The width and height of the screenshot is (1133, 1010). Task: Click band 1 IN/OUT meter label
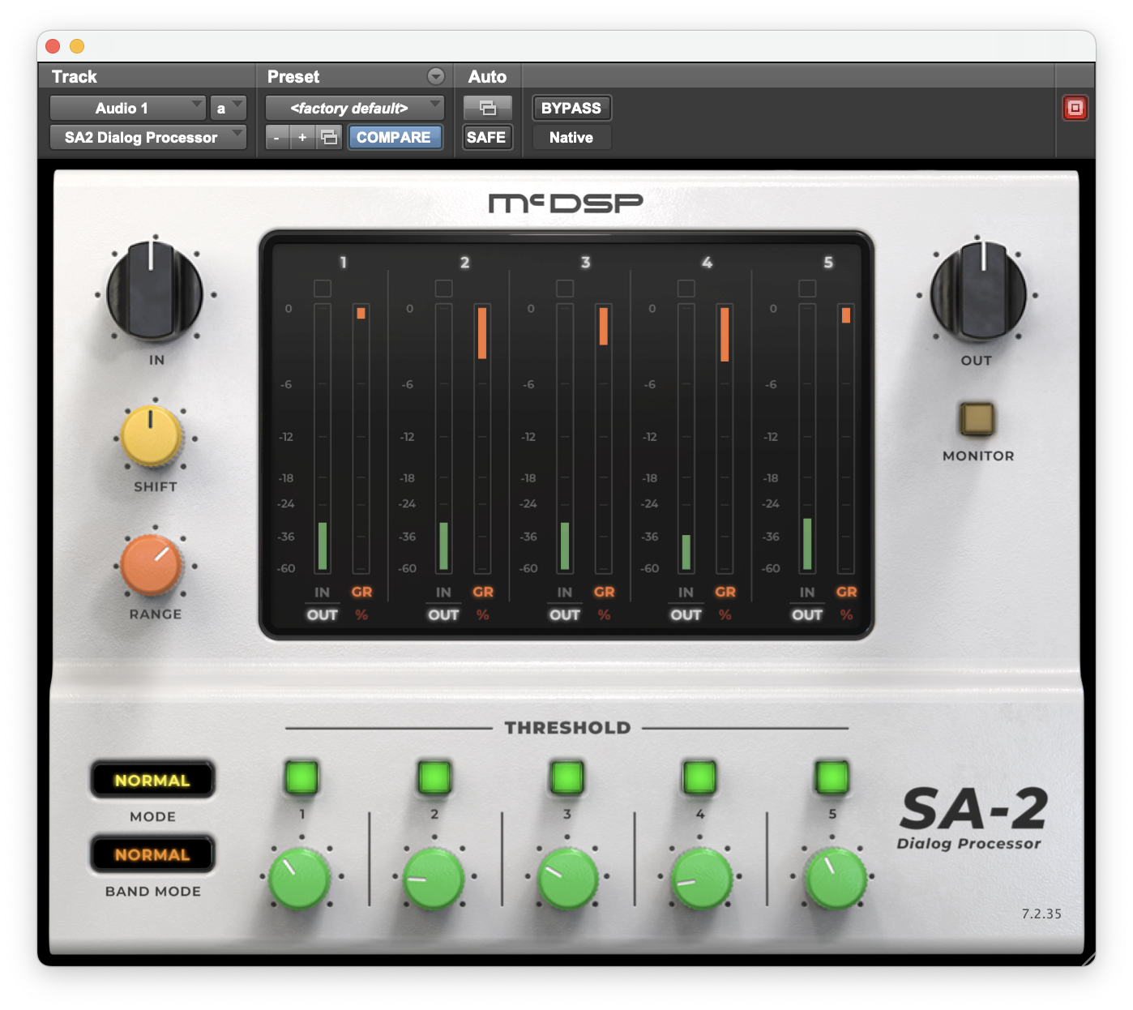coord(322,604)
